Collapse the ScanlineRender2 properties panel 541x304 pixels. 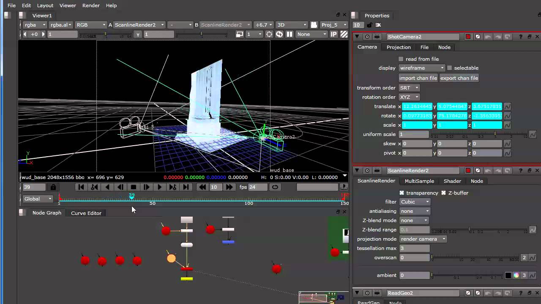[x=358, y=171]
